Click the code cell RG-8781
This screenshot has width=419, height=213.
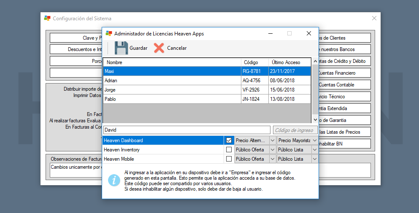[x=255, y=71]
